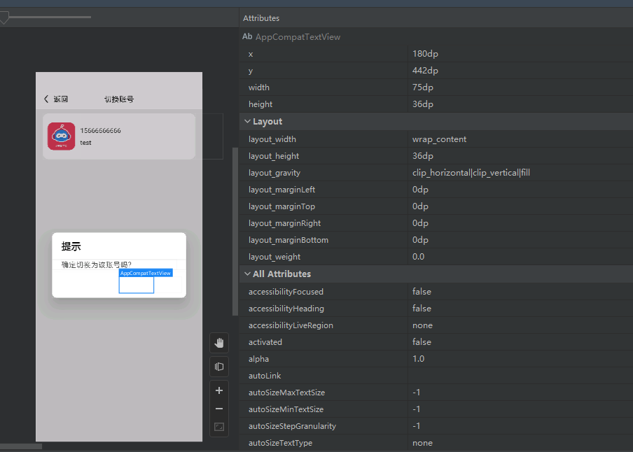Collapse the Layout section
Screen dimensions: 633x452
tap(247, 121)
